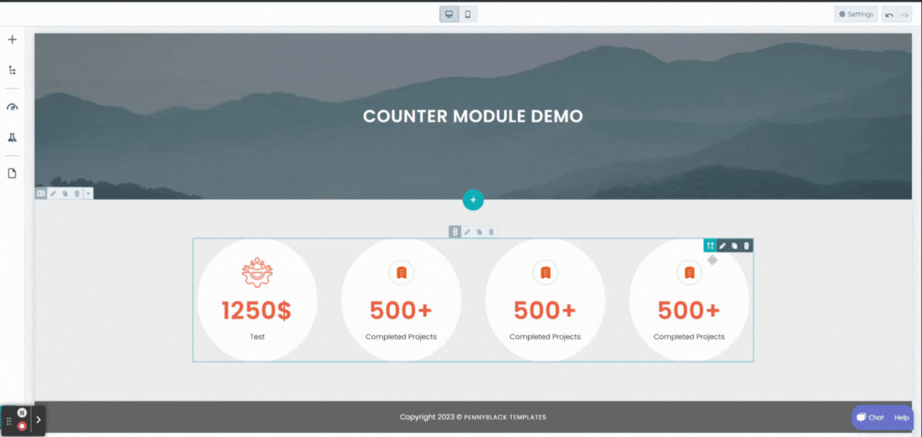922x437 pixels.
Task: Edit the hero section with pencil icon
Action: [x=53, y=193]
